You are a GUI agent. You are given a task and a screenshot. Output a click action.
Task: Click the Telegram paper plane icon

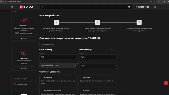pyautogui.click(x=24, y=21)
